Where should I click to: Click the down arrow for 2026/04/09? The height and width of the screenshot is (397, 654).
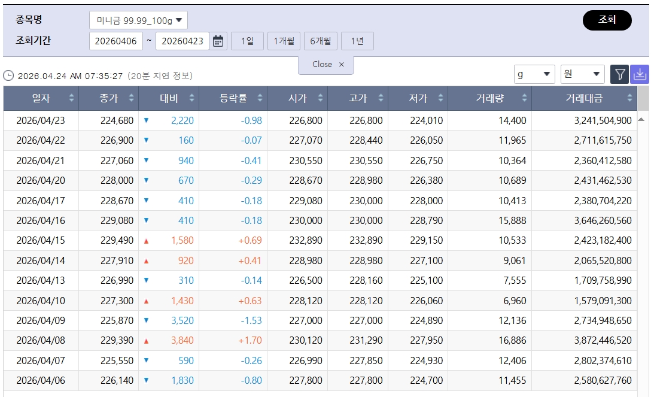(147, 320)
